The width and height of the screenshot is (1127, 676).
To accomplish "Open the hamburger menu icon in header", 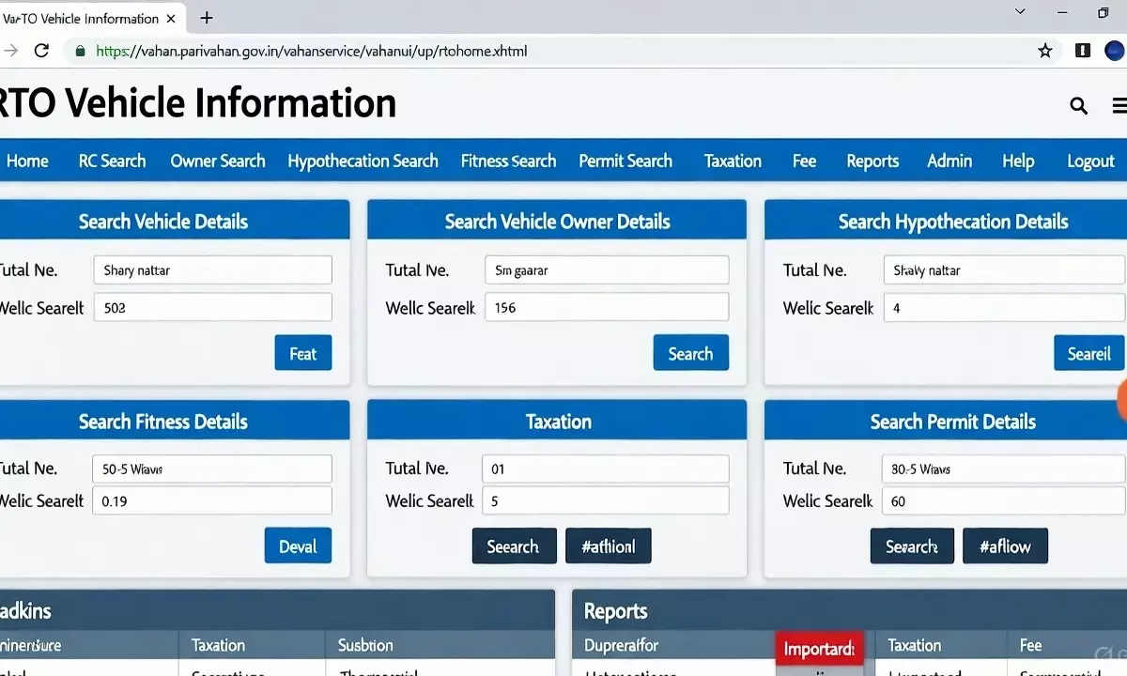I will click(x=1118, y=106).
